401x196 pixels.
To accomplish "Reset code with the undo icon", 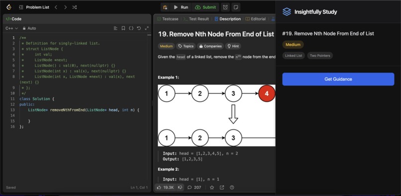I will (x=139, y=28).
